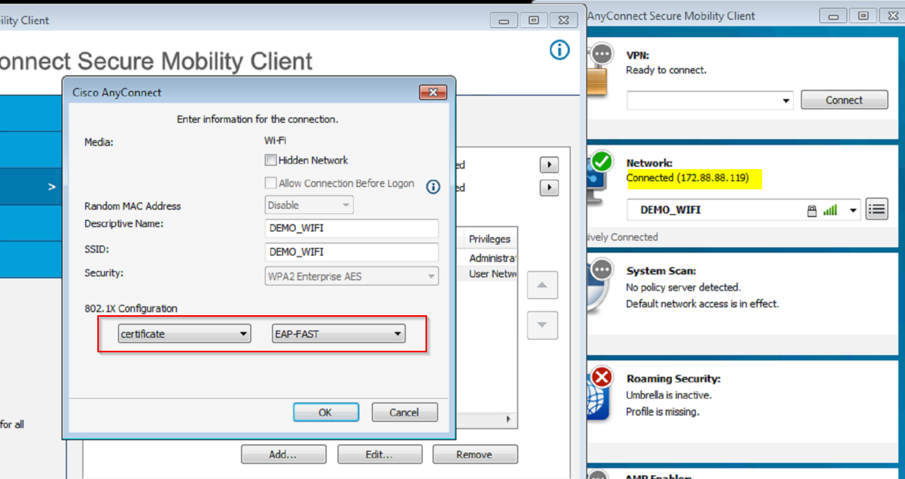Close the Cisco AnyConnect dialog

[433, 92]
